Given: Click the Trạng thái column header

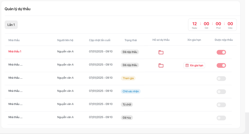Looking at the screenshot, I should 131,40.
